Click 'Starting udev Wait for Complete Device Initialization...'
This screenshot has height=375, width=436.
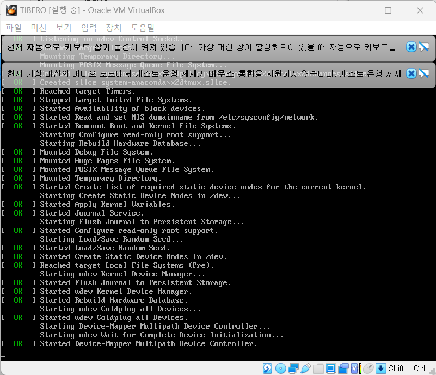pos(162,335)
